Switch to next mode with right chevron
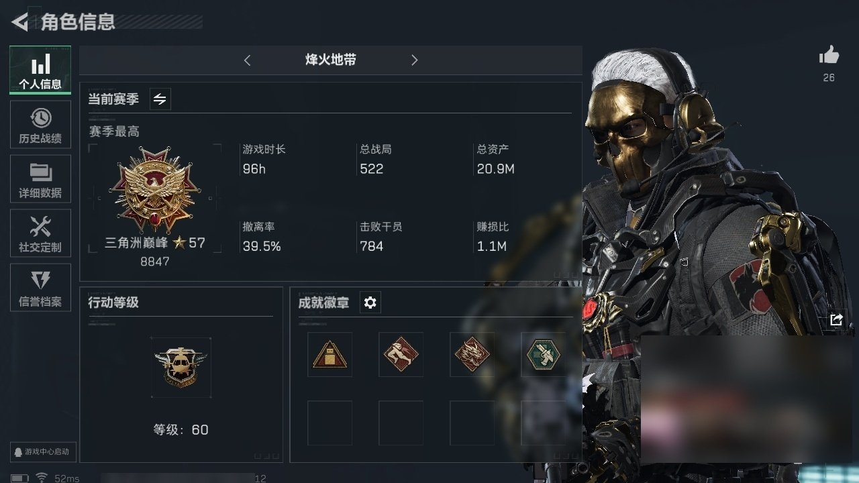The height and width of the screenshot is (483, 859). pos(414,60)
